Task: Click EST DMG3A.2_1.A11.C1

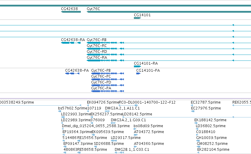Action: click(122, 108)
